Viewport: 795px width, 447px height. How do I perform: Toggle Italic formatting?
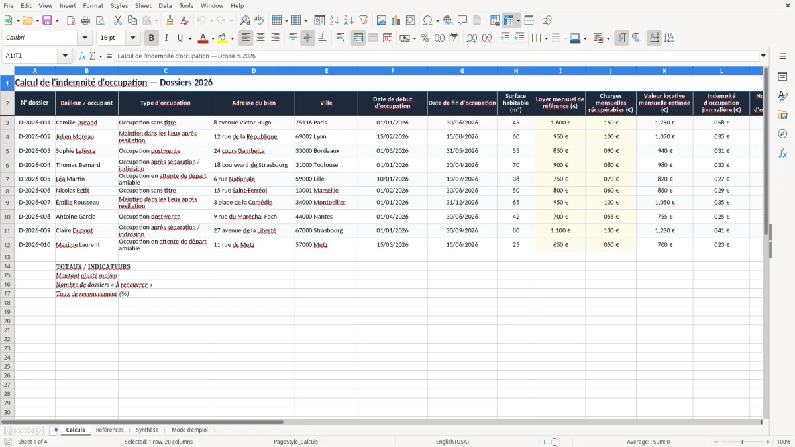(166, 38)
